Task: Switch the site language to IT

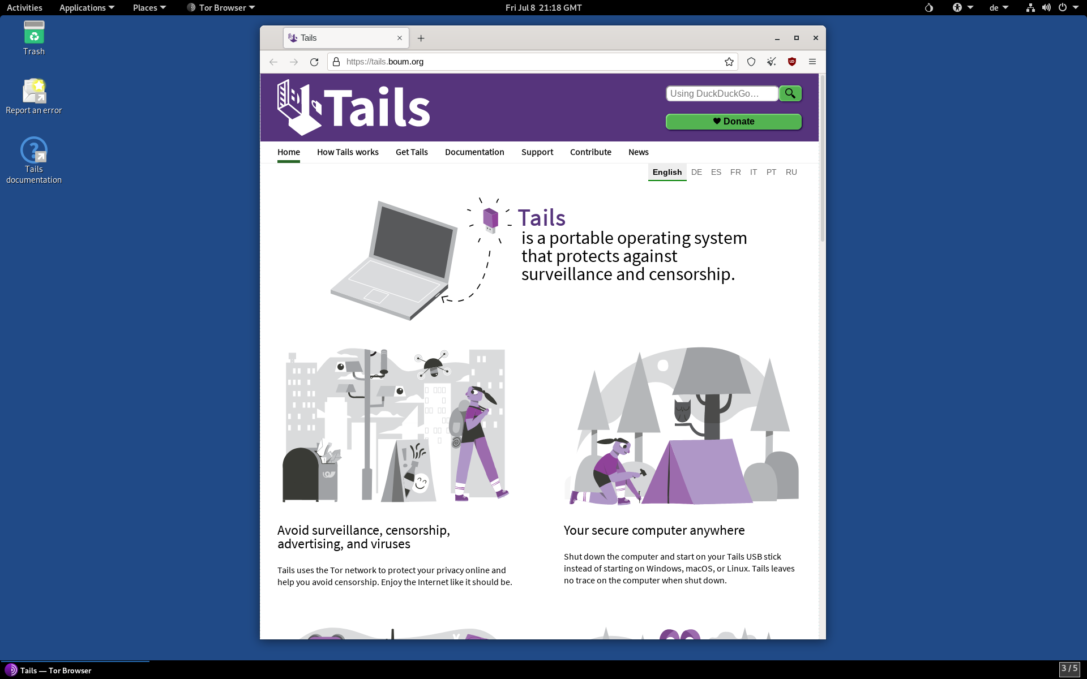Action: point(754,172)
